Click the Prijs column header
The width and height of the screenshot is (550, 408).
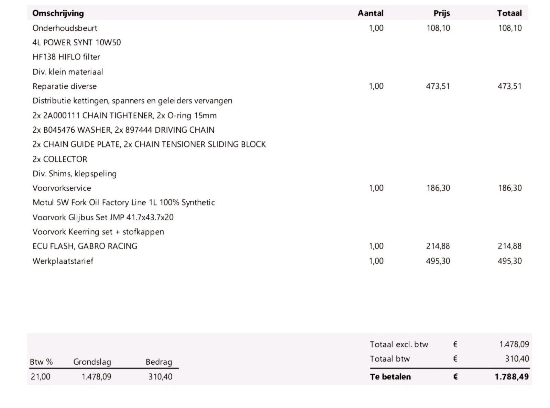click(442, 13)
